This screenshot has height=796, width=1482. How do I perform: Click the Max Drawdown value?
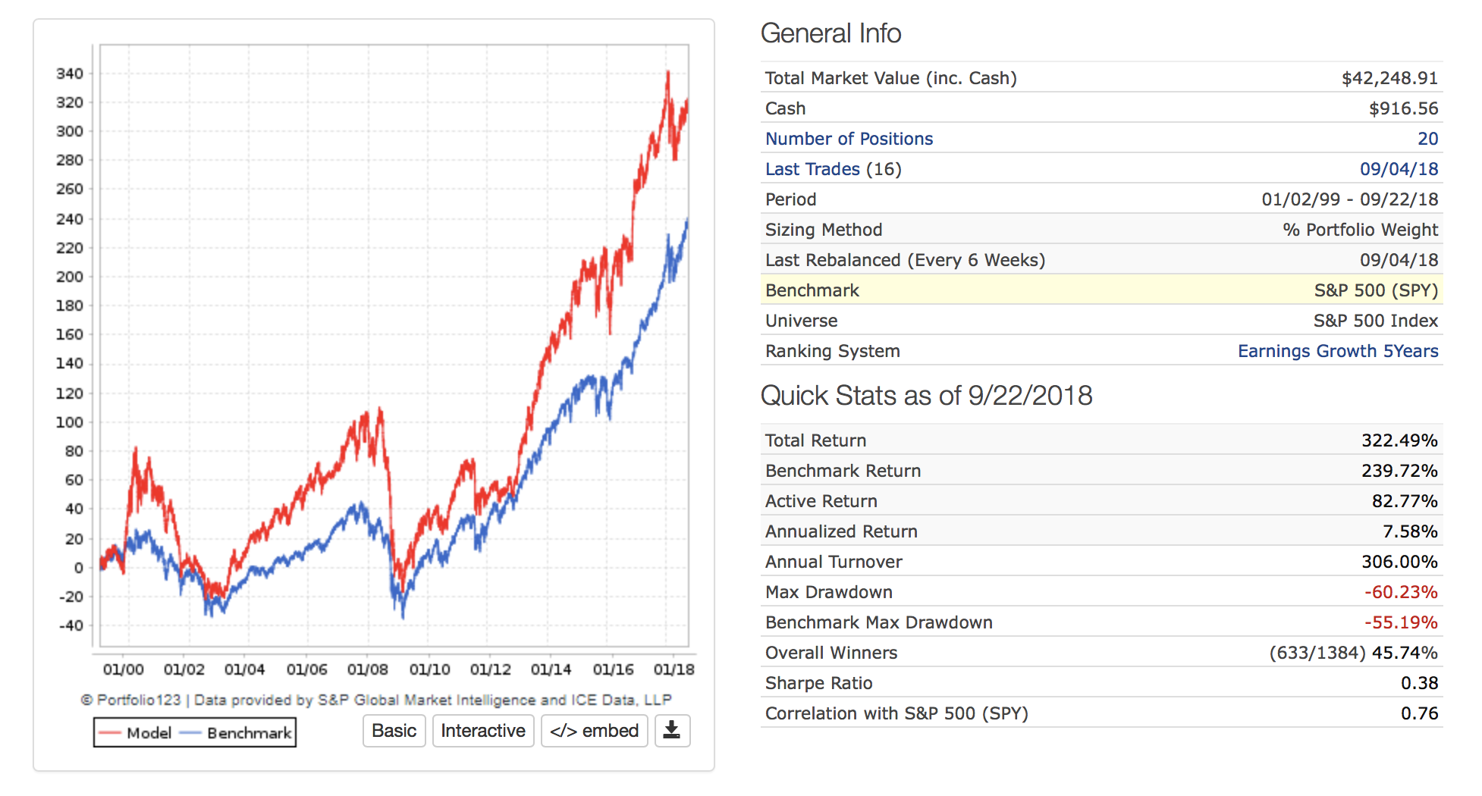pyautogui.click(x=1400, y=592)
